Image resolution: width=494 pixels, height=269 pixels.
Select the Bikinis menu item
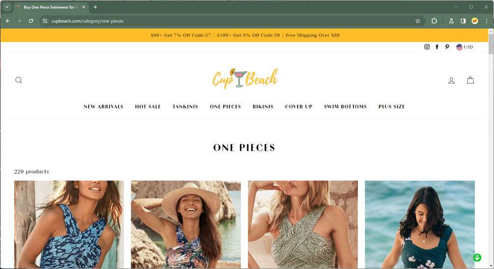click(263, 107)
